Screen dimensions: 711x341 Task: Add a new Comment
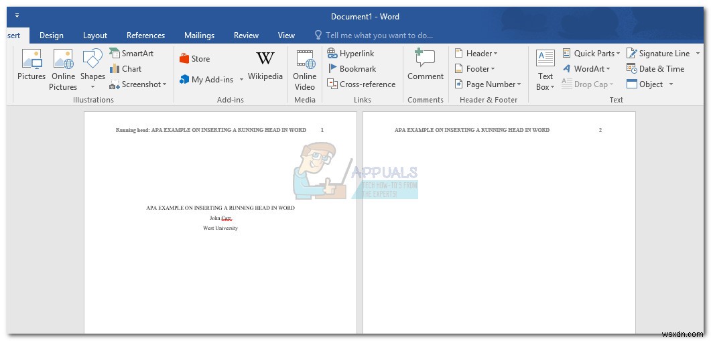click(x=426, y=65)
